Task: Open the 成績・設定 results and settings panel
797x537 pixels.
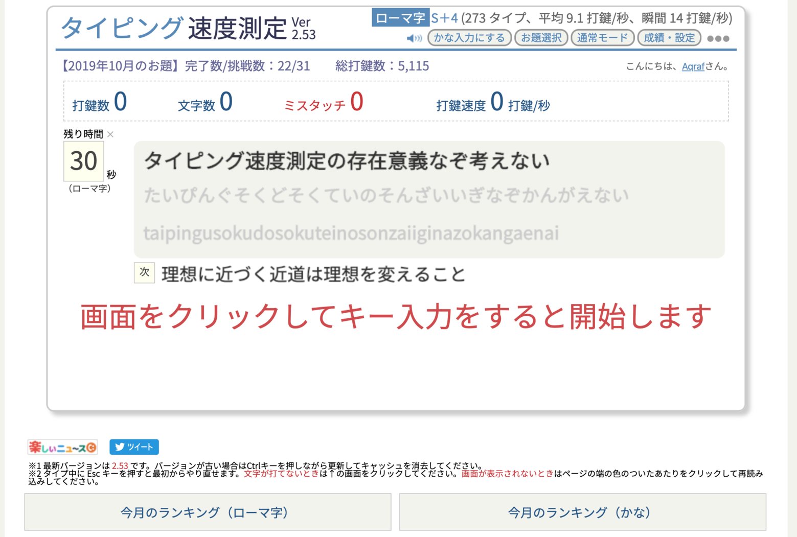Action: tap(669, 38)
